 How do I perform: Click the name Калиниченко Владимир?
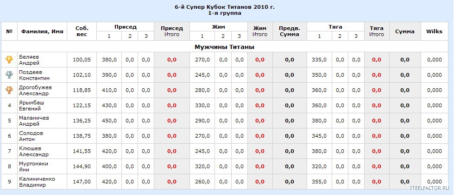point(36,182)
